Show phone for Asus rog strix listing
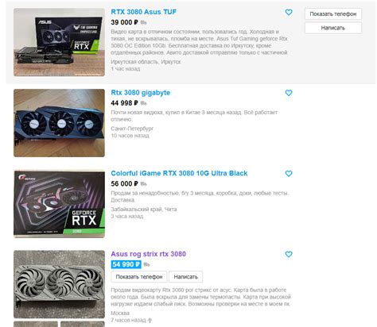 pos(139,277)
